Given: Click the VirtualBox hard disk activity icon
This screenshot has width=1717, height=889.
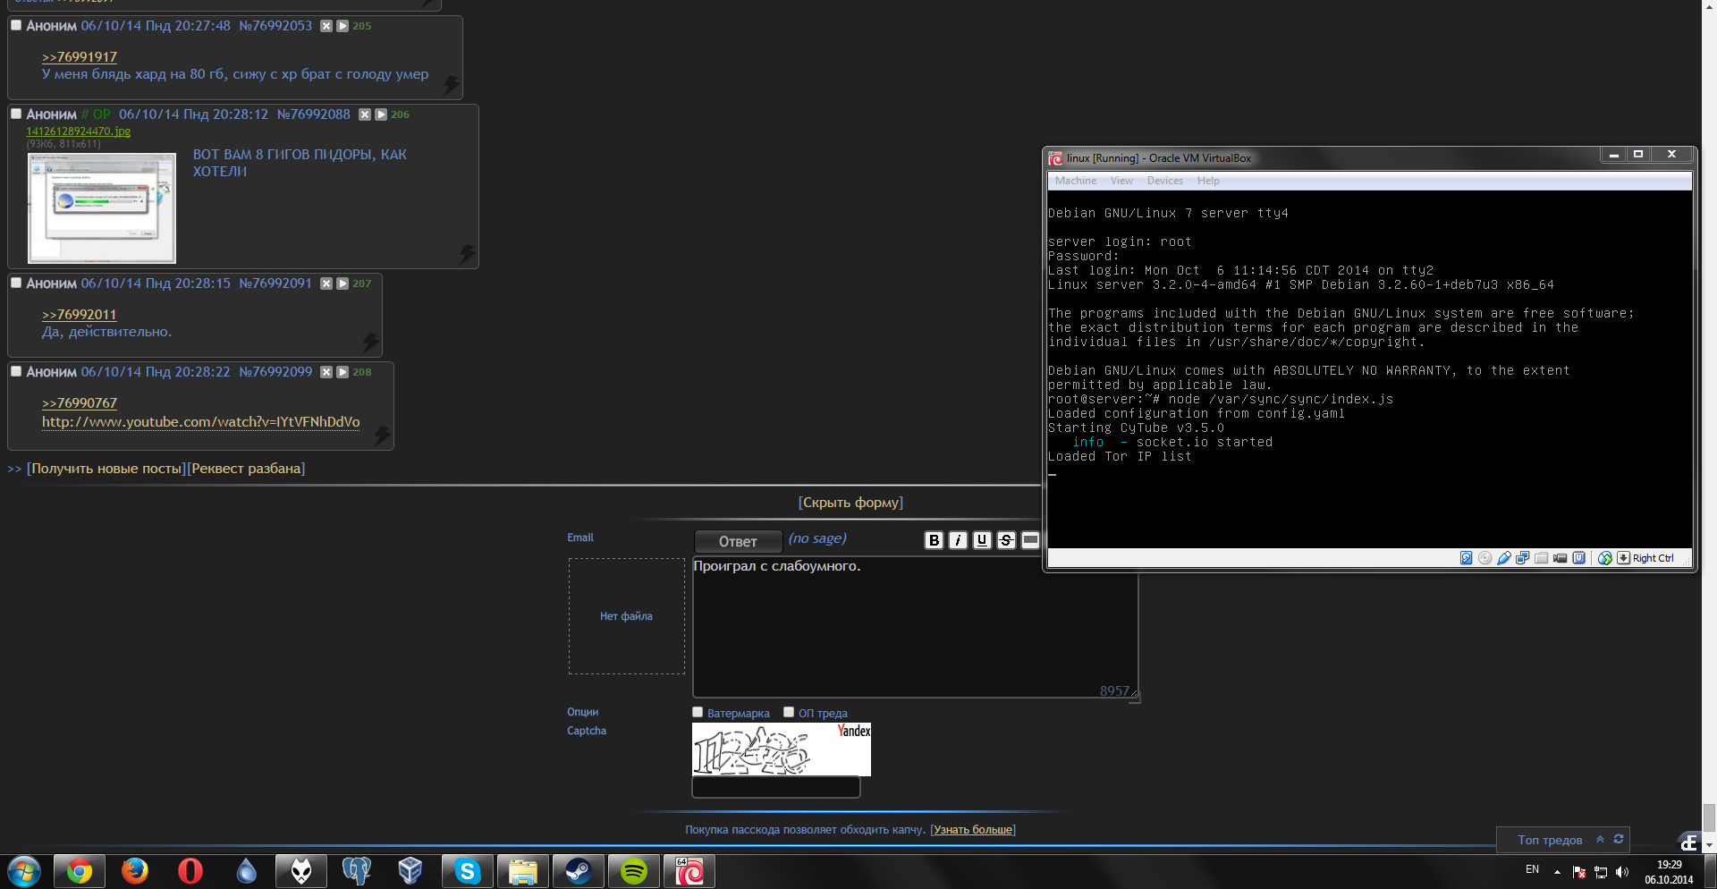Looking at the screenshot, I should click(1467, 558).
